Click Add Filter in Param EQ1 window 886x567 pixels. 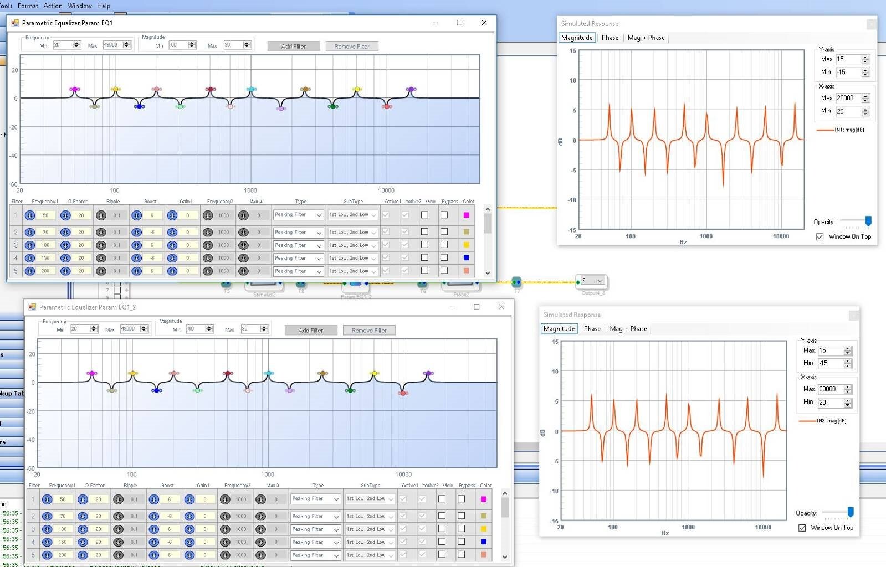[294, 47]
